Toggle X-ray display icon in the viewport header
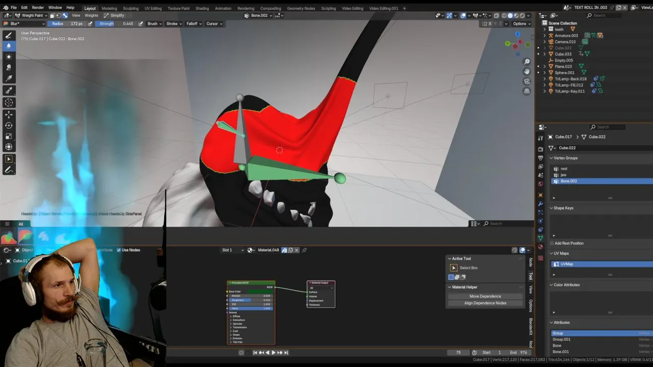653x367 pixels. pos(496,15)
